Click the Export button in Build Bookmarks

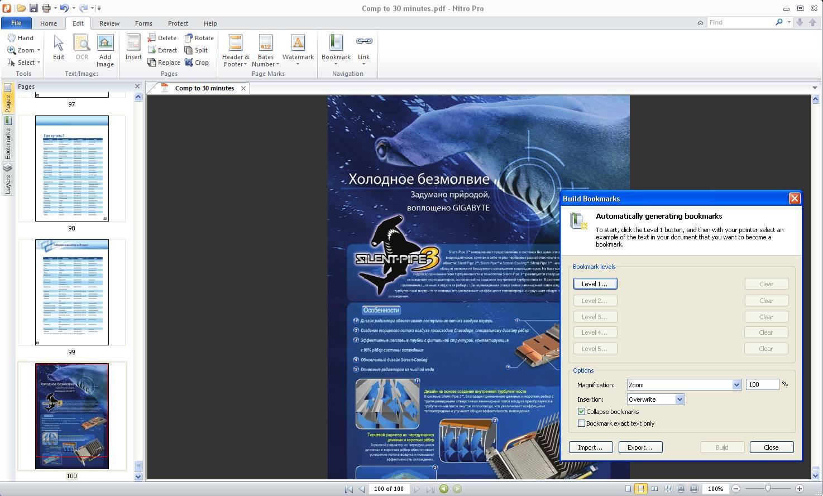pyautogui.click(x=640, y=447)
